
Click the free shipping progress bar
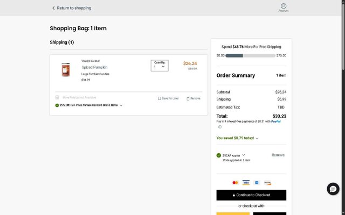[250, 55]
